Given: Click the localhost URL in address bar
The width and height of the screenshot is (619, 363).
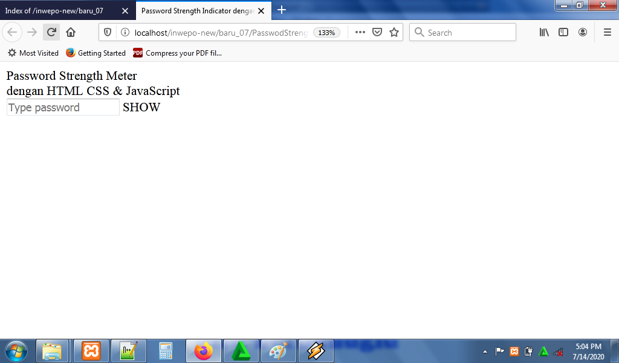Looking at the screenshot, I should pos(221,33).
